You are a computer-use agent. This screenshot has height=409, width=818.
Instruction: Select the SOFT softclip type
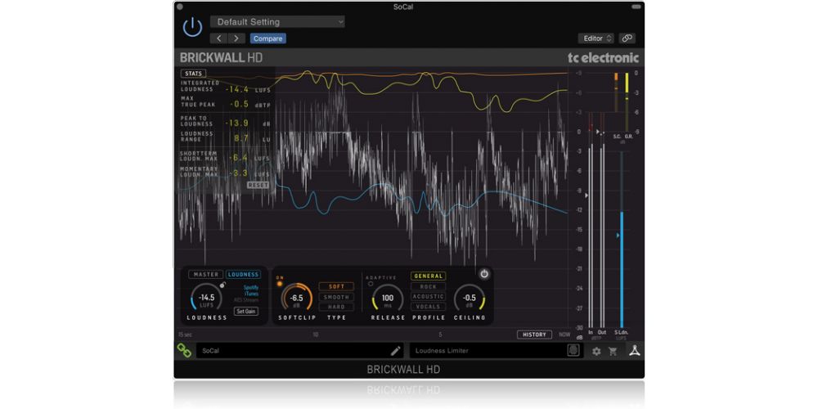336,286
